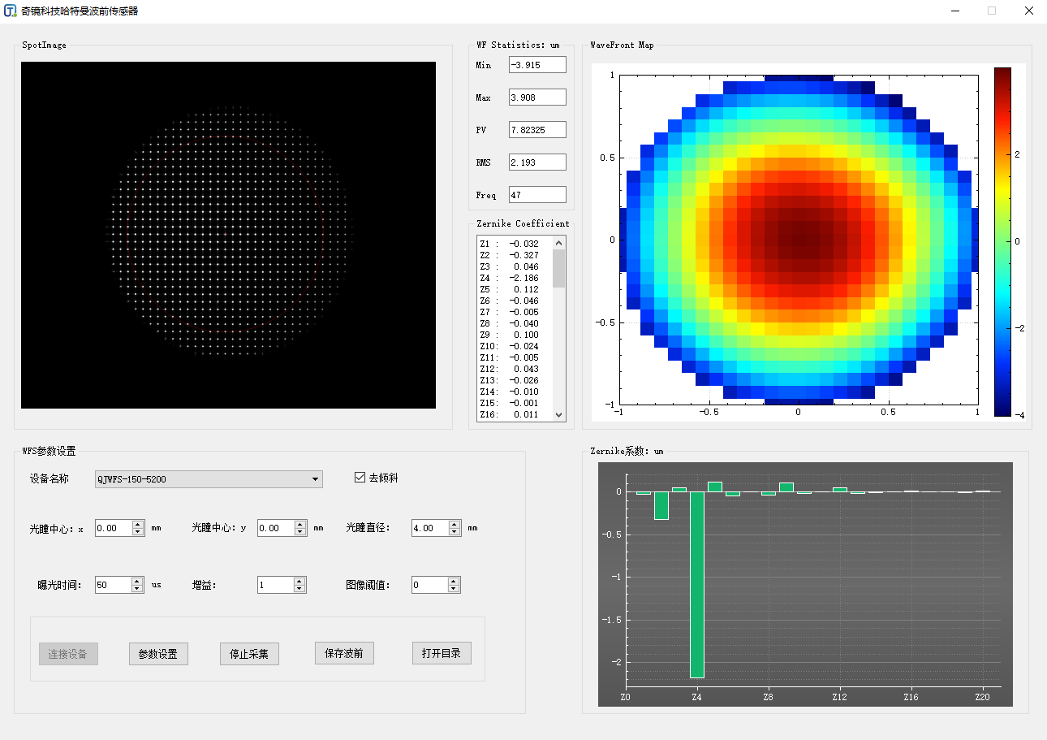Select the Z4 row in coefficient list
Image resolution: width=1047 pixels, height=740 pixels.
pyautogui.click(x=515, y=278)
